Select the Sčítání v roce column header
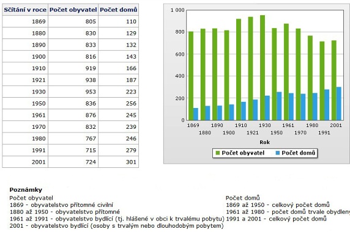350x232 pixels. tap(25, 10)
